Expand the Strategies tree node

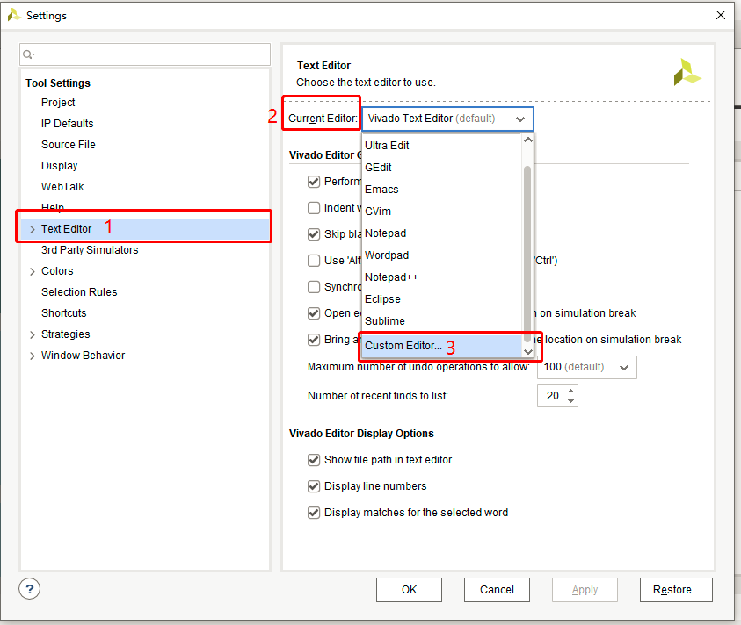click(x=33, y=334)
